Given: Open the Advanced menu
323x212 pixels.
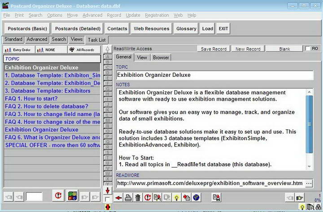Looking at the screenshot, I should point(92,15).
